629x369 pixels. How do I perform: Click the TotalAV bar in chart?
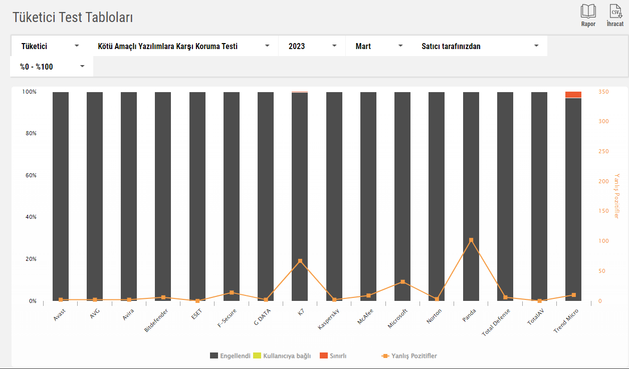click(539, 196)
